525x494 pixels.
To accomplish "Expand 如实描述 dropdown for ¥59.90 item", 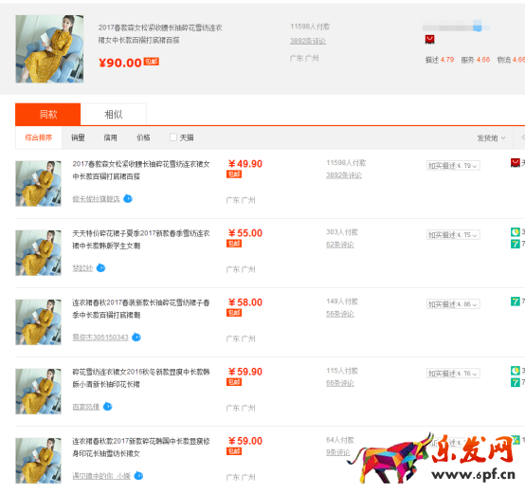I will tap(453, 374).
